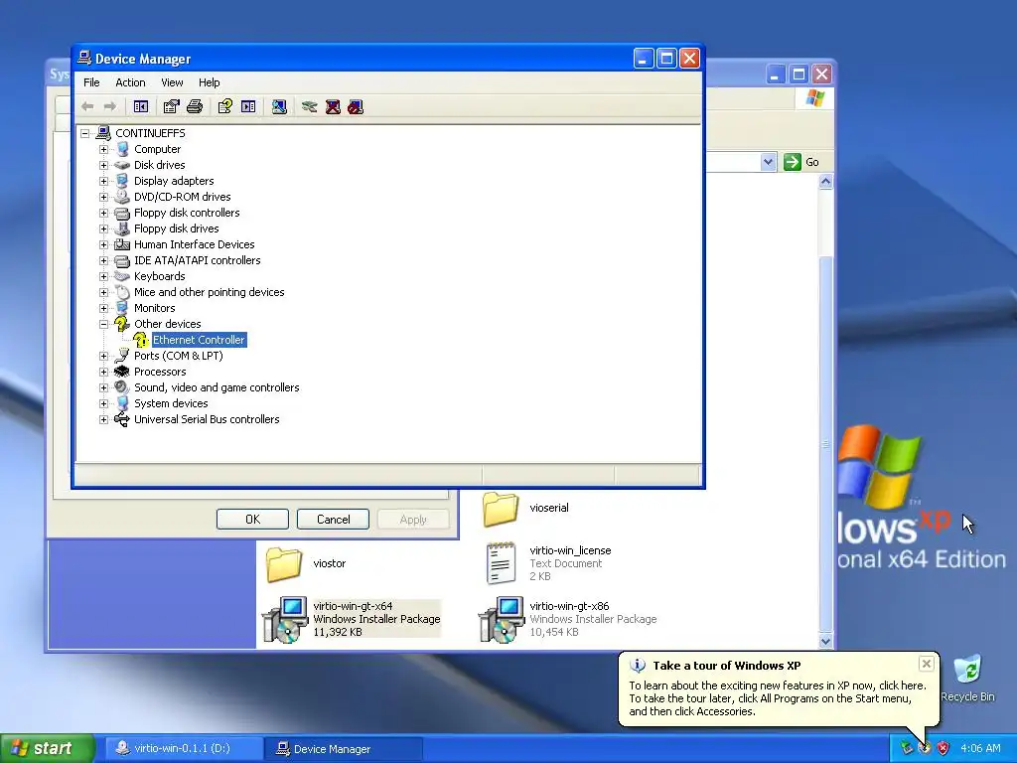Click Cancel in the System Properties dialog
The width and height of the screenshot is (1017, 763).
click(334, 519)
